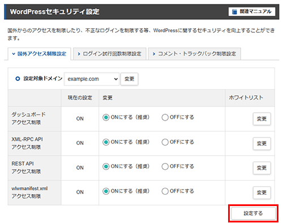
Task: Click the wlwmanifest.xml アクセス制限 row label
Action: pyautogui.click(x=29, y=192)
